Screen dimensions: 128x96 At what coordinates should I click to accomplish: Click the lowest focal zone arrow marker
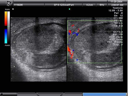tap(14, 66)
